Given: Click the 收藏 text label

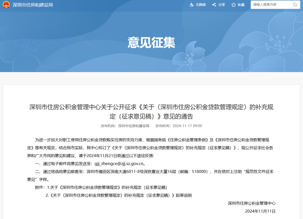Looking at the screenshot, I should click(241, 5).
